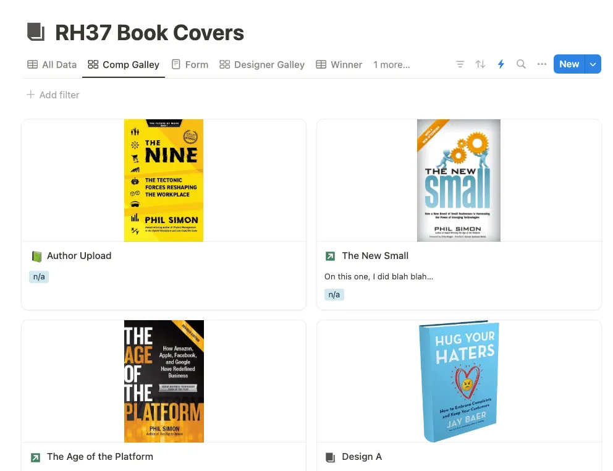
Task: Click Add filter
Action: [x=53, y=95]
